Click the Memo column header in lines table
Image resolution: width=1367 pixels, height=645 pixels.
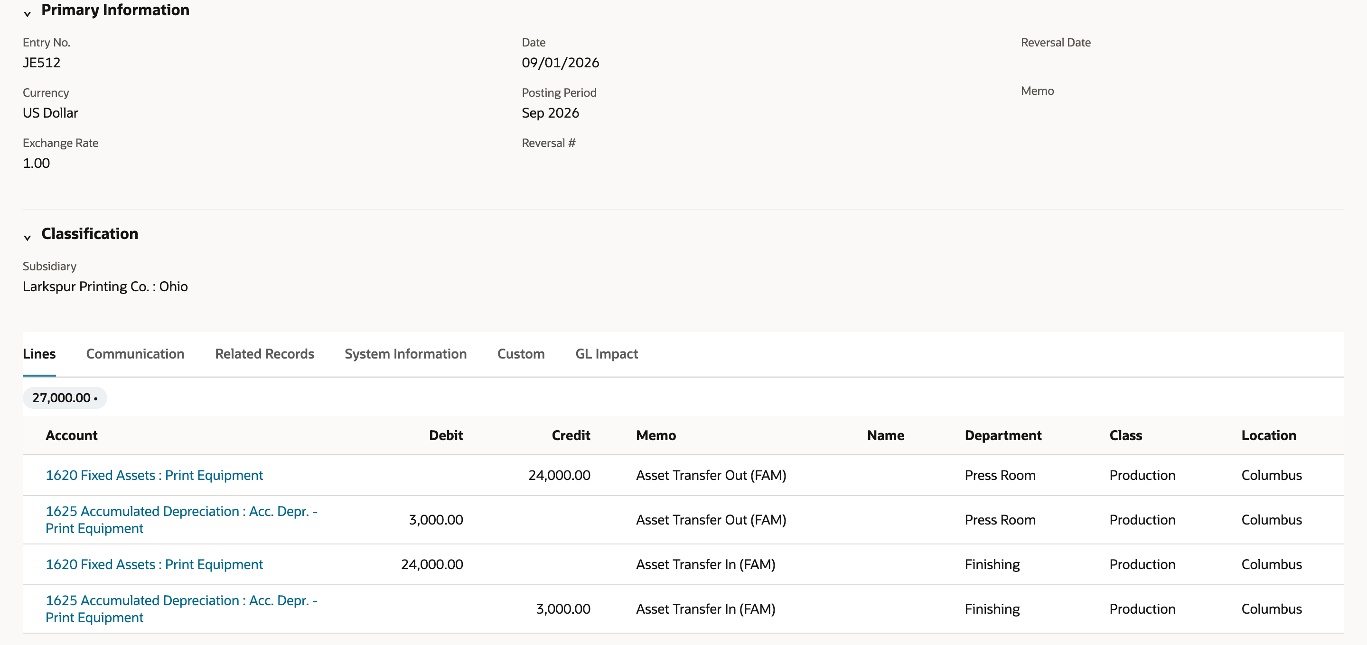[656, 435]
